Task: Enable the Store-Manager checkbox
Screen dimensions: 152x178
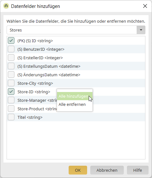Action: (11, 100)
